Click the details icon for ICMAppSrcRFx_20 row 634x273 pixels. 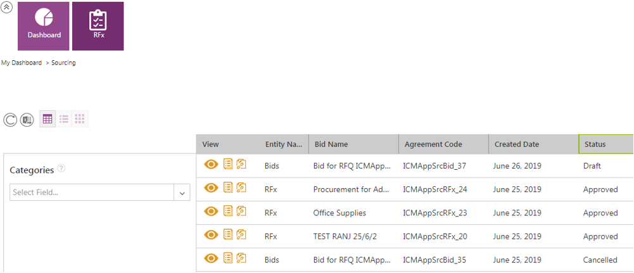(x=228, y=235)
